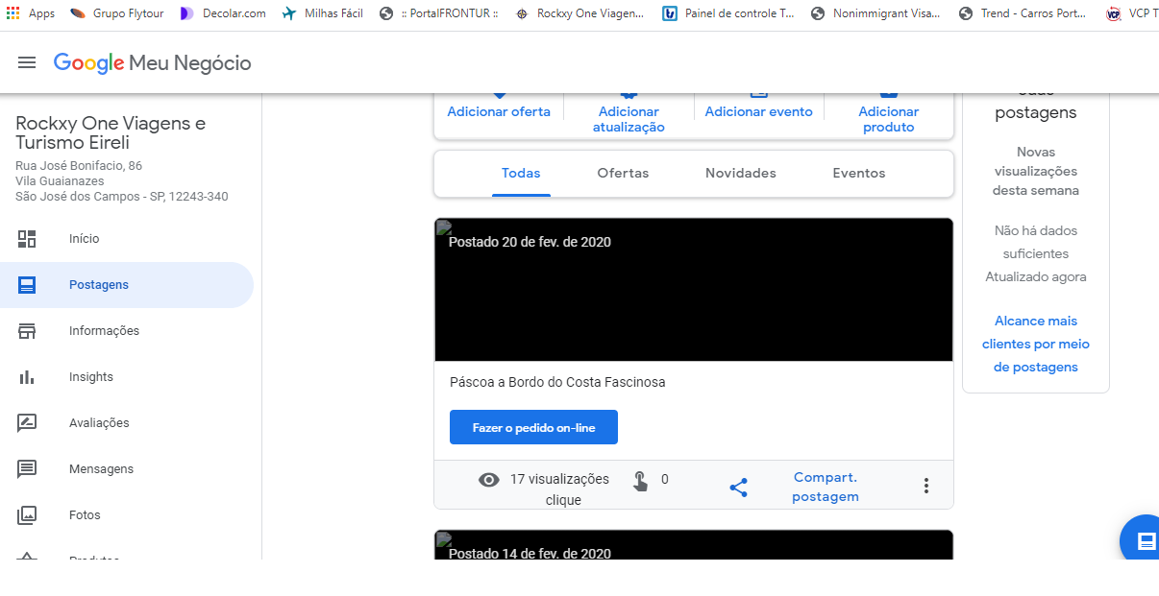
Task: Open the post's three-dot options menu
Action: [926, 486]
